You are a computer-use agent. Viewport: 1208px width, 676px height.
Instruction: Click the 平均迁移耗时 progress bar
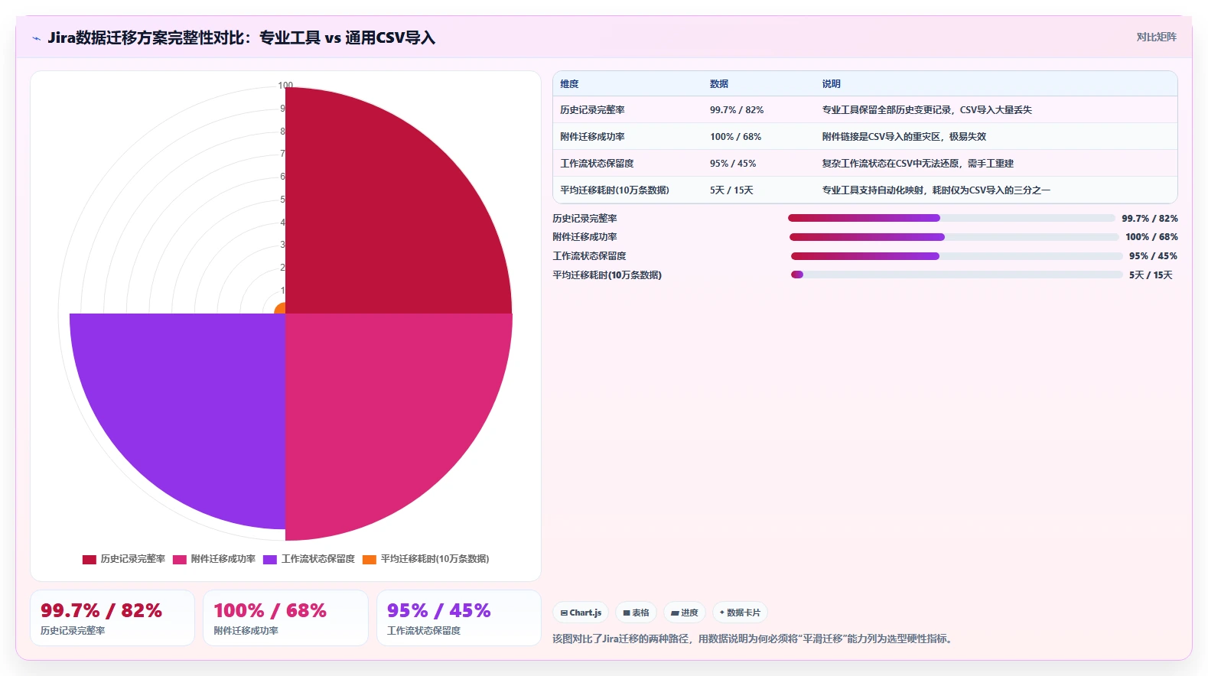pos(957,275)
